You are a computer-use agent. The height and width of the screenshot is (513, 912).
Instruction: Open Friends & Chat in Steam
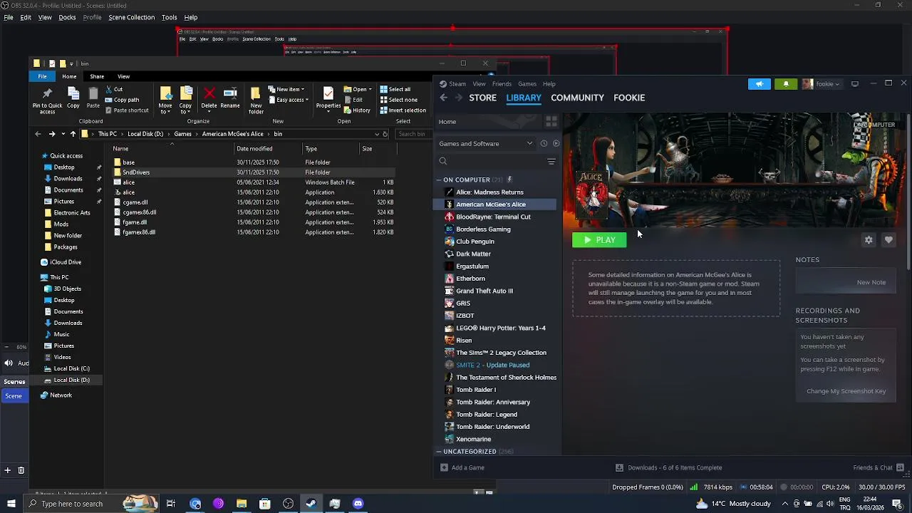pyautogui.click(x=878, y=468)
